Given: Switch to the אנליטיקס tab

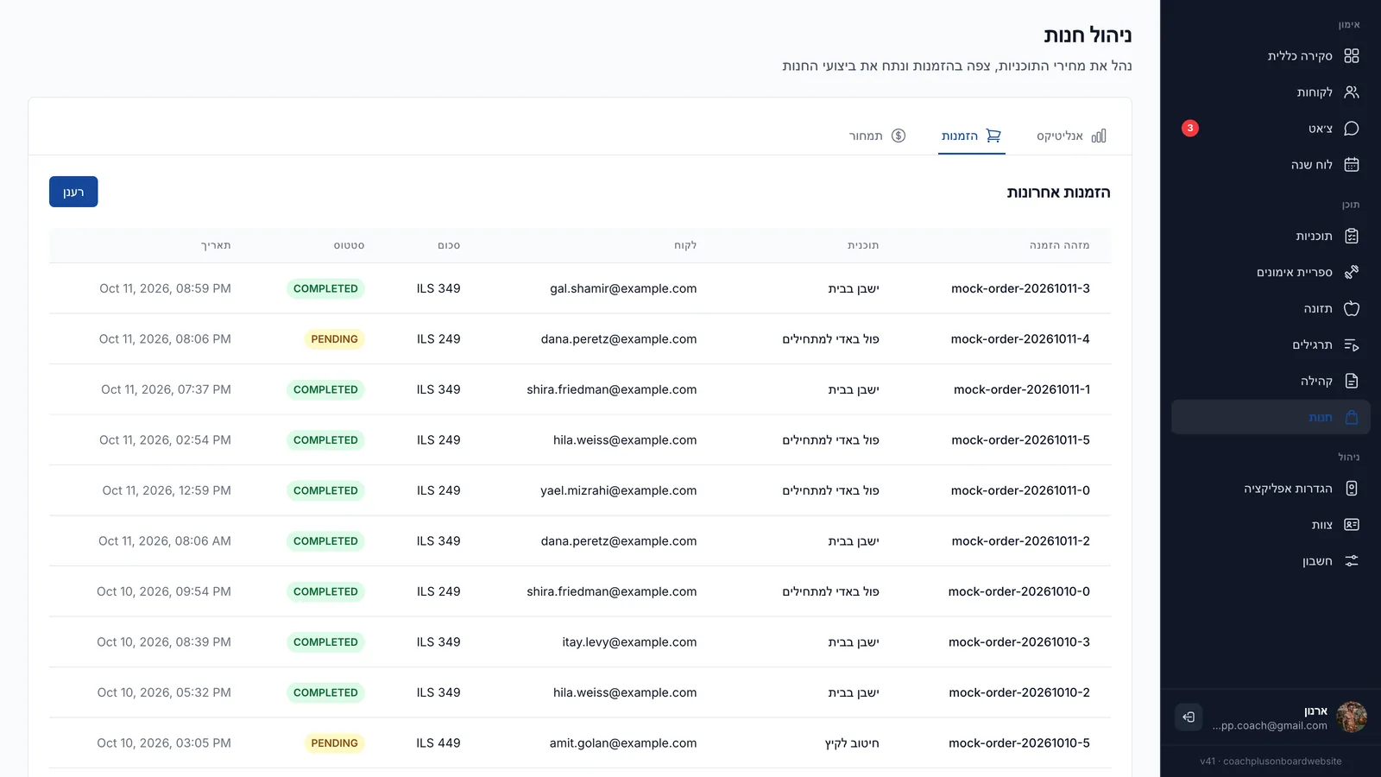Looking at the screenshot, I should tap(1071, 136).
